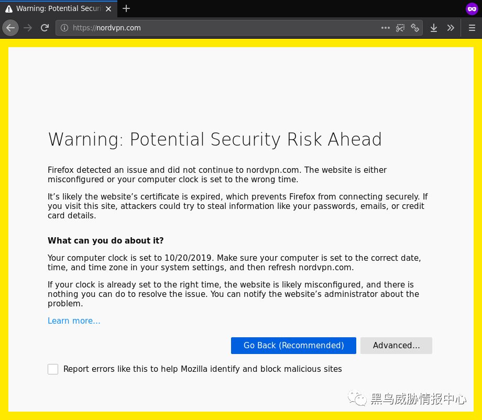The height and width of the screenshot is (420, 482).
Task: Expand the Advanced... options
Action: click(x=396, y=345)
